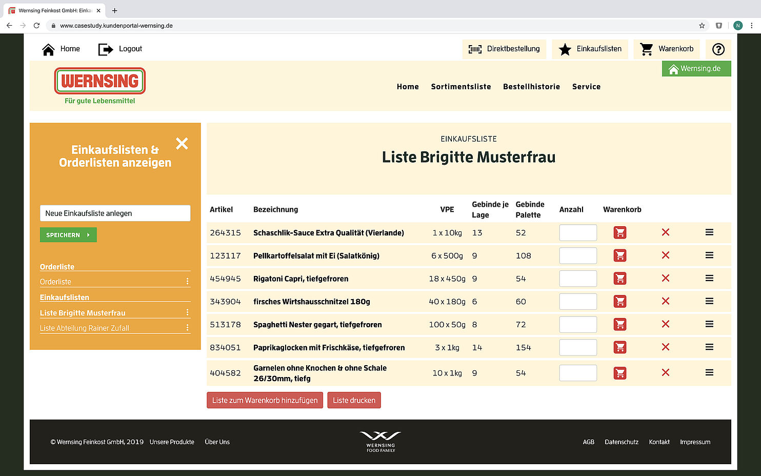Open hamburger menu for Spaghetti Nester row

coord(709,324)
